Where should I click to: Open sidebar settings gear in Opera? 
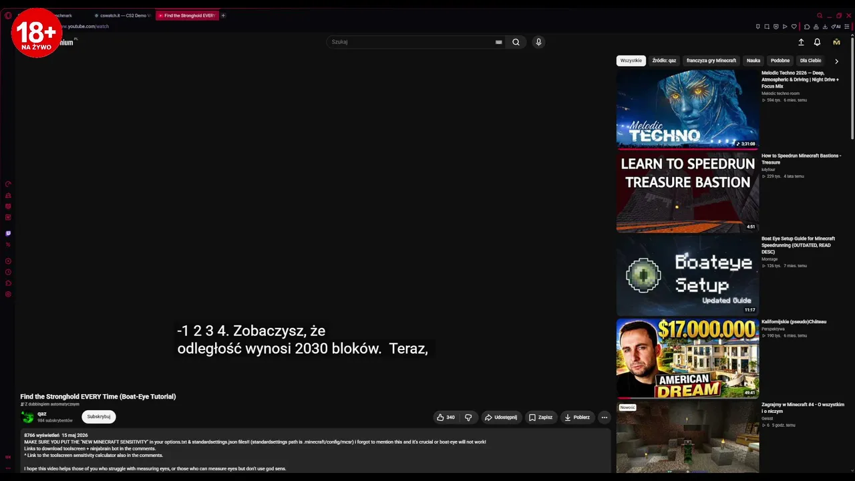tap(8, 294)
